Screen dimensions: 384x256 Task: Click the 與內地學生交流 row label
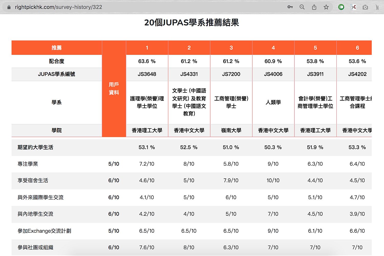(35, 214)
